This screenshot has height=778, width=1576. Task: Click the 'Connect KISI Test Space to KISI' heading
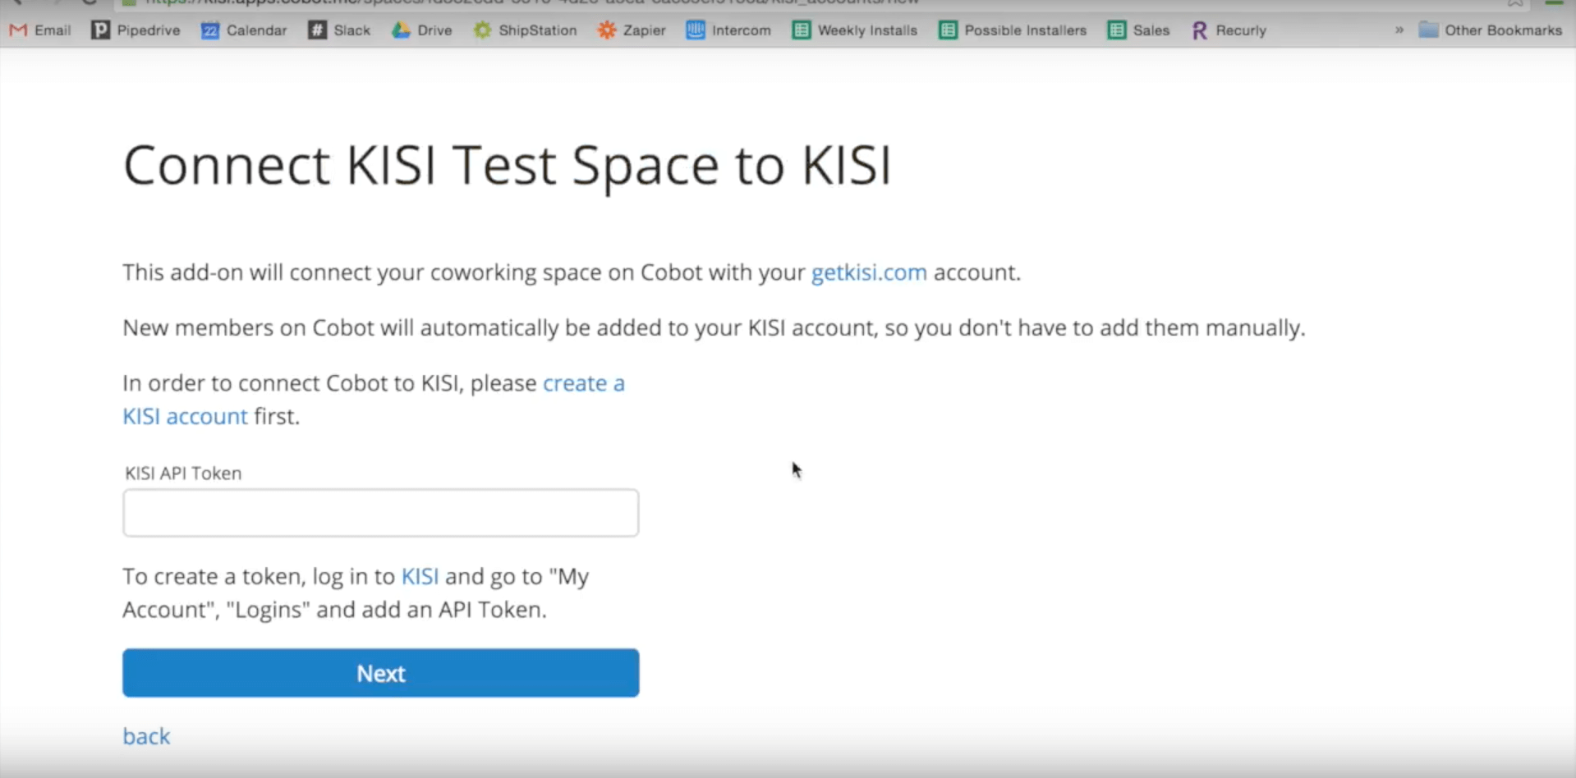click(x=507, y=166)
